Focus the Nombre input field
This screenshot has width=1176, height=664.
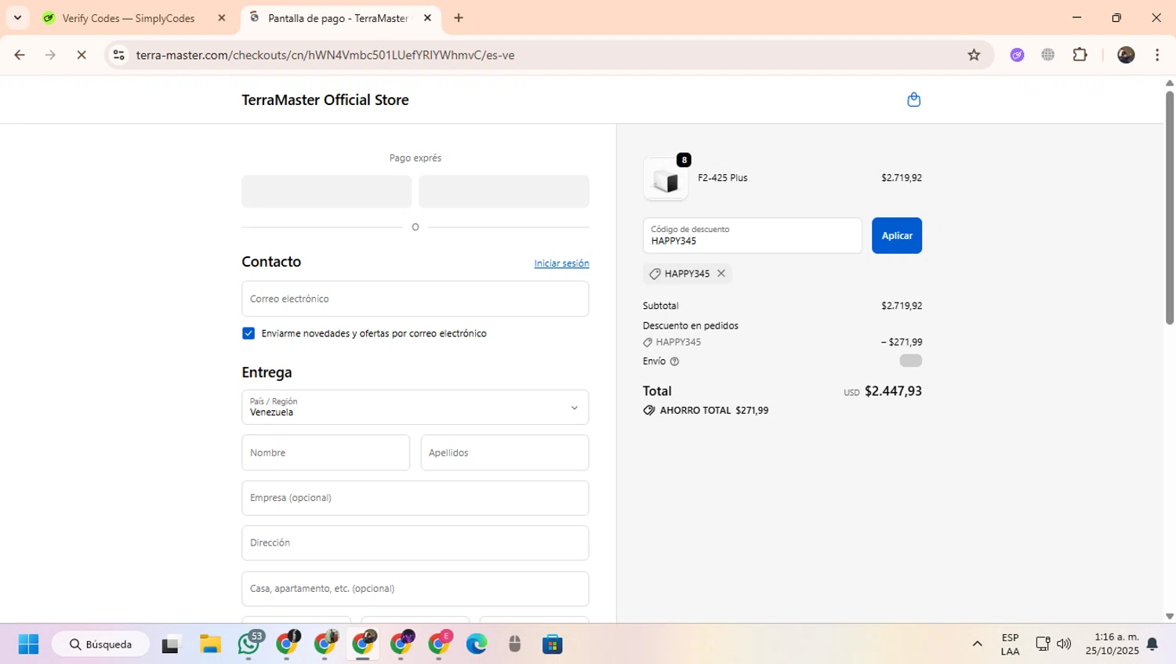click(325, 452)
